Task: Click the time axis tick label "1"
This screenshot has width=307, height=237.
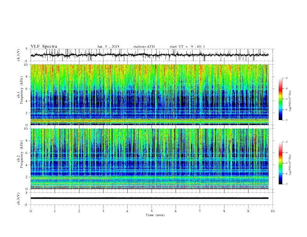Action: (x=55, y=211)
